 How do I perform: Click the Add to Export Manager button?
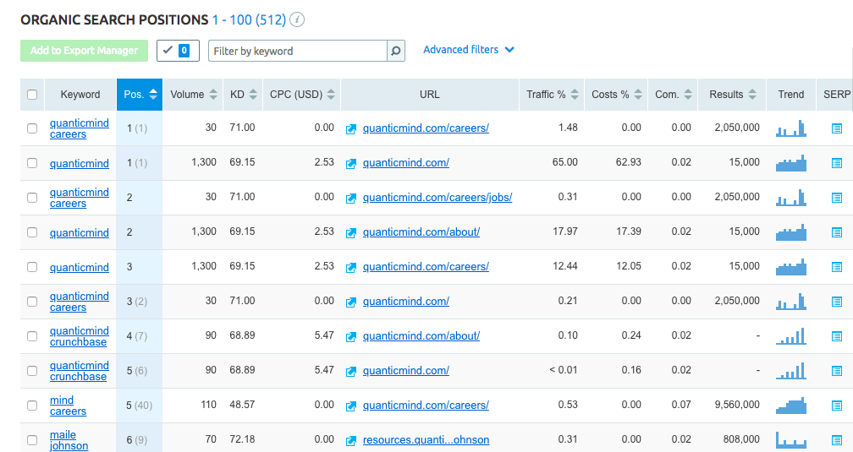tap(85, 51)
